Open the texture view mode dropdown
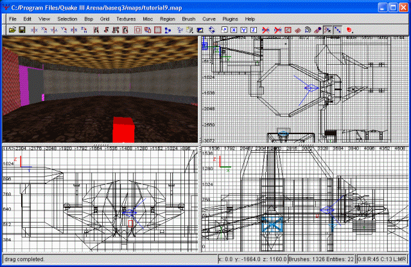Viewport: 411px width, 267px height. [x=190, y=30]
